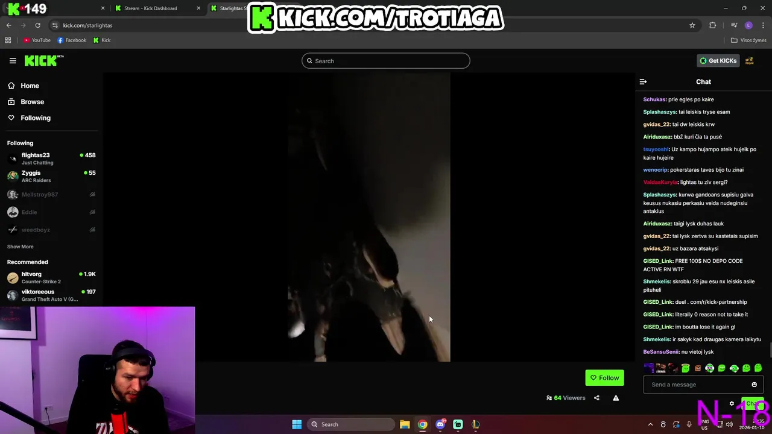
Task: Focus the Kick search field
Action: 386,61
